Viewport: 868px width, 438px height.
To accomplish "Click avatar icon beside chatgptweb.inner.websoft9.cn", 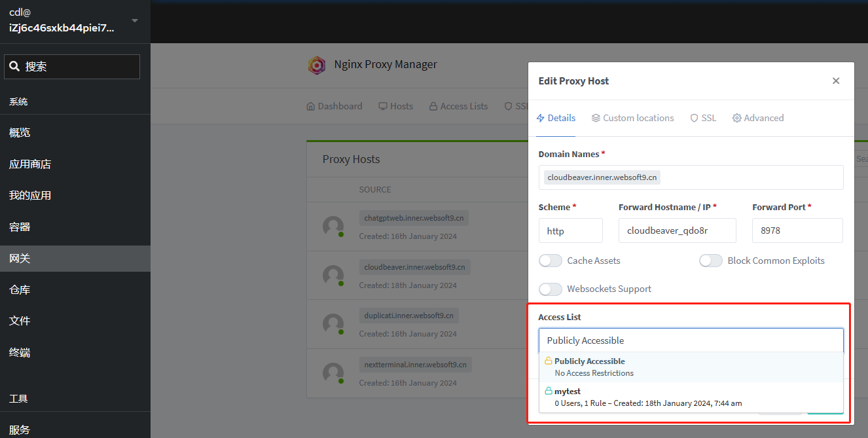I will click(333, 227).
